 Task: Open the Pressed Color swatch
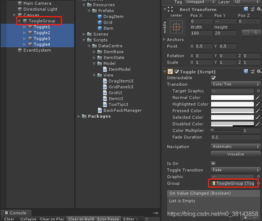(232, 111)
